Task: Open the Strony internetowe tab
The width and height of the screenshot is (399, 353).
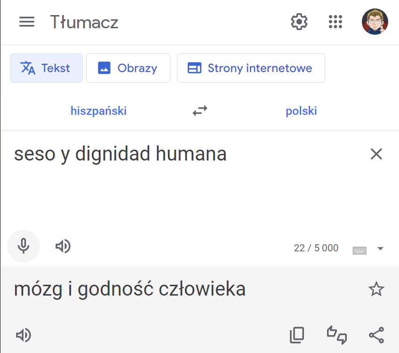Action: point(251,68)
